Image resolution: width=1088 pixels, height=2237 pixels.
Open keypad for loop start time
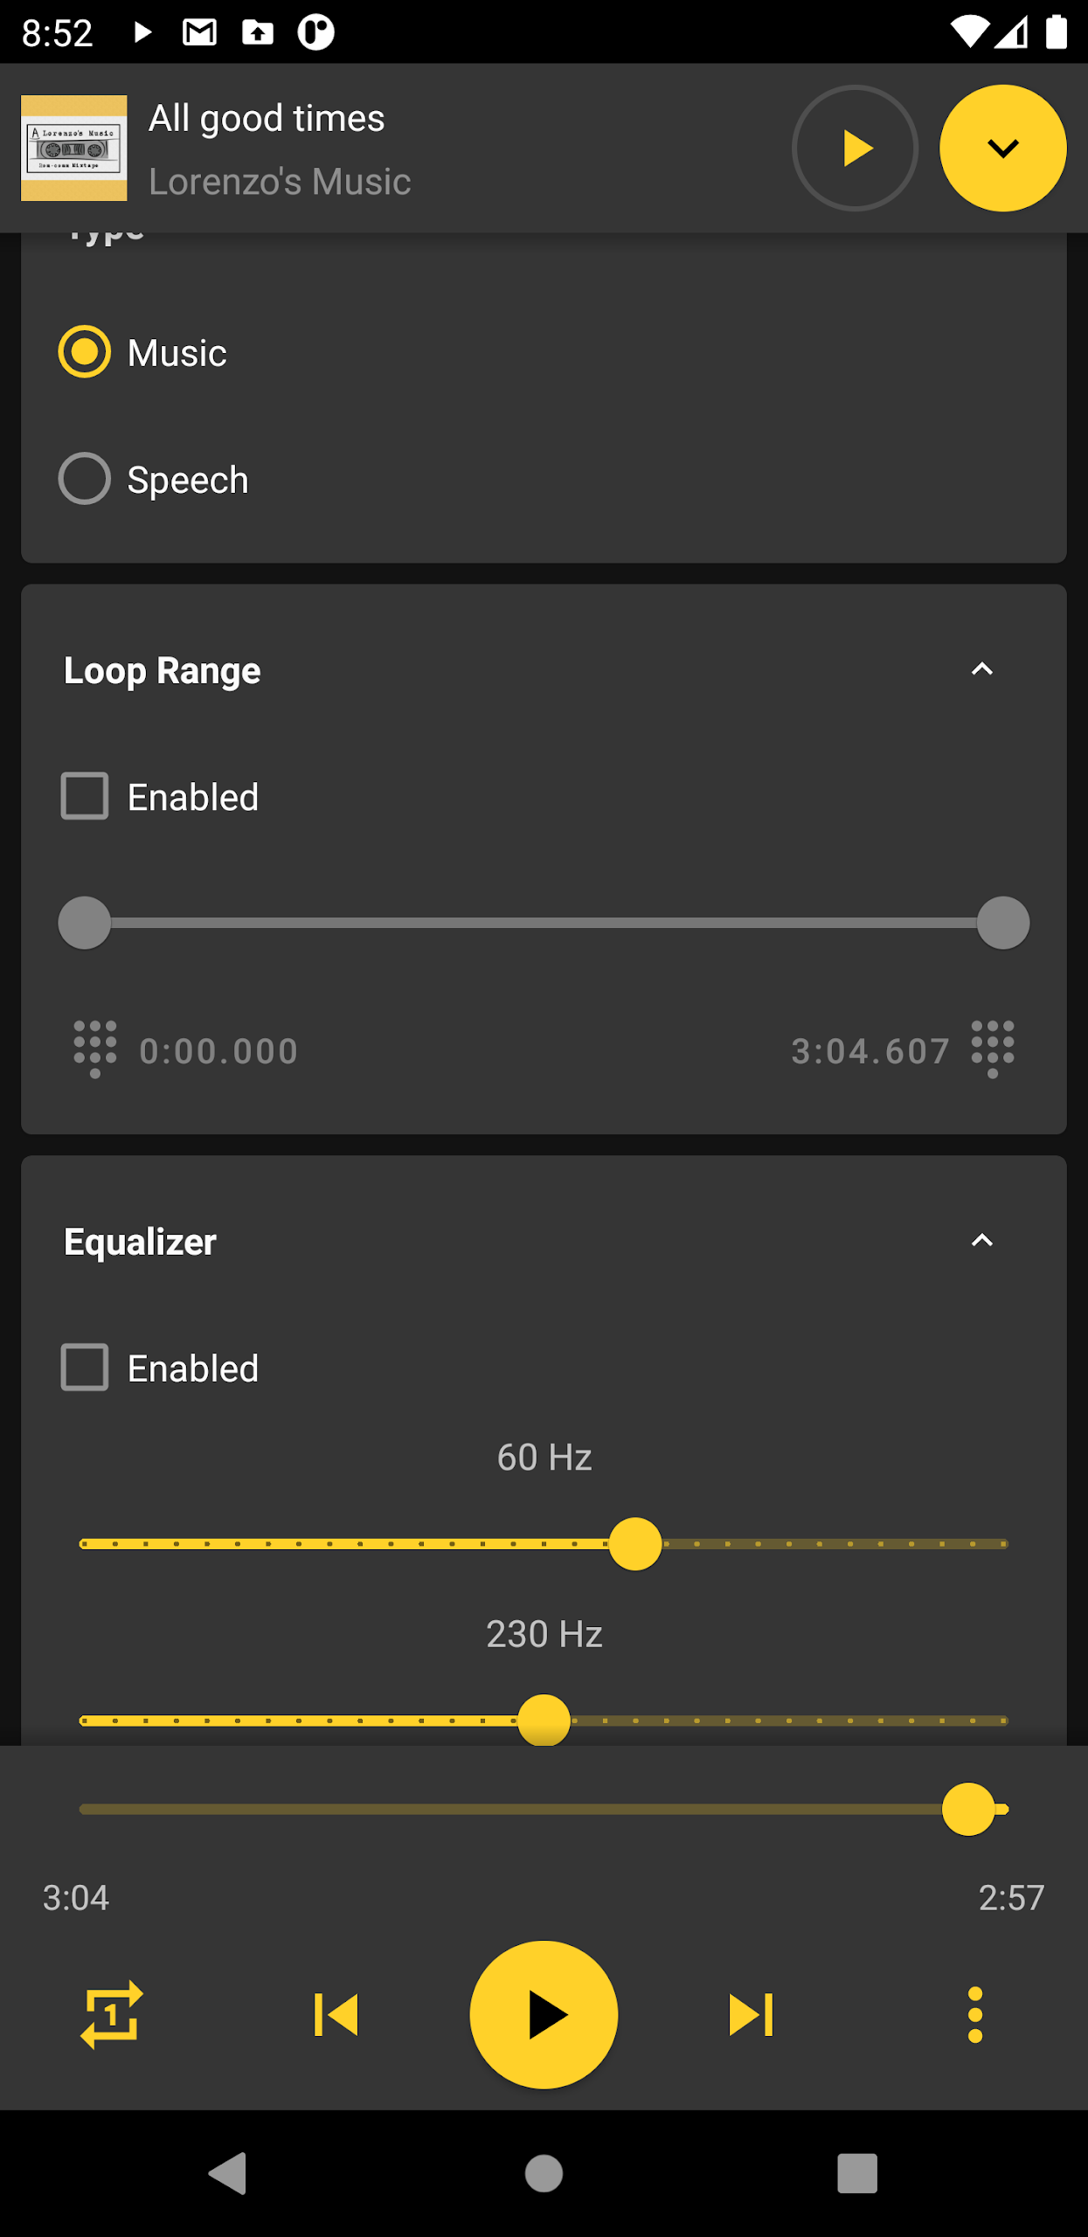(x=95, y=1049)
